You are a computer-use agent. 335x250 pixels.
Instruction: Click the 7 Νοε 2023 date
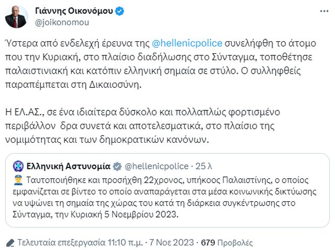[169, 242]
